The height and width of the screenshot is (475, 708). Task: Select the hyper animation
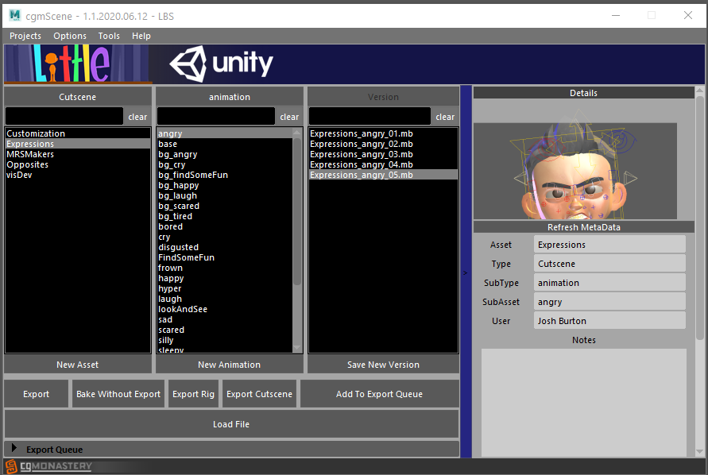(225, 288)
